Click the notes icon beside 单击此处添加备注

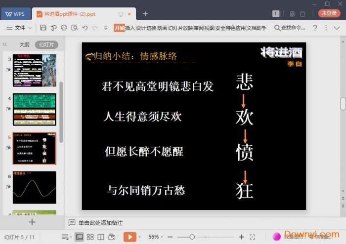(72, 223)
